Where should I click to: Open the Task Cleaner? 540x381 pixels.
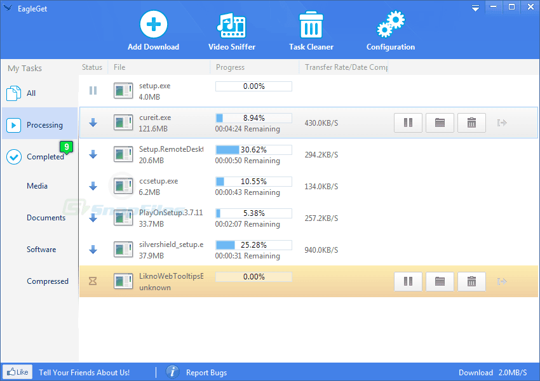click(x=311, y=31)
